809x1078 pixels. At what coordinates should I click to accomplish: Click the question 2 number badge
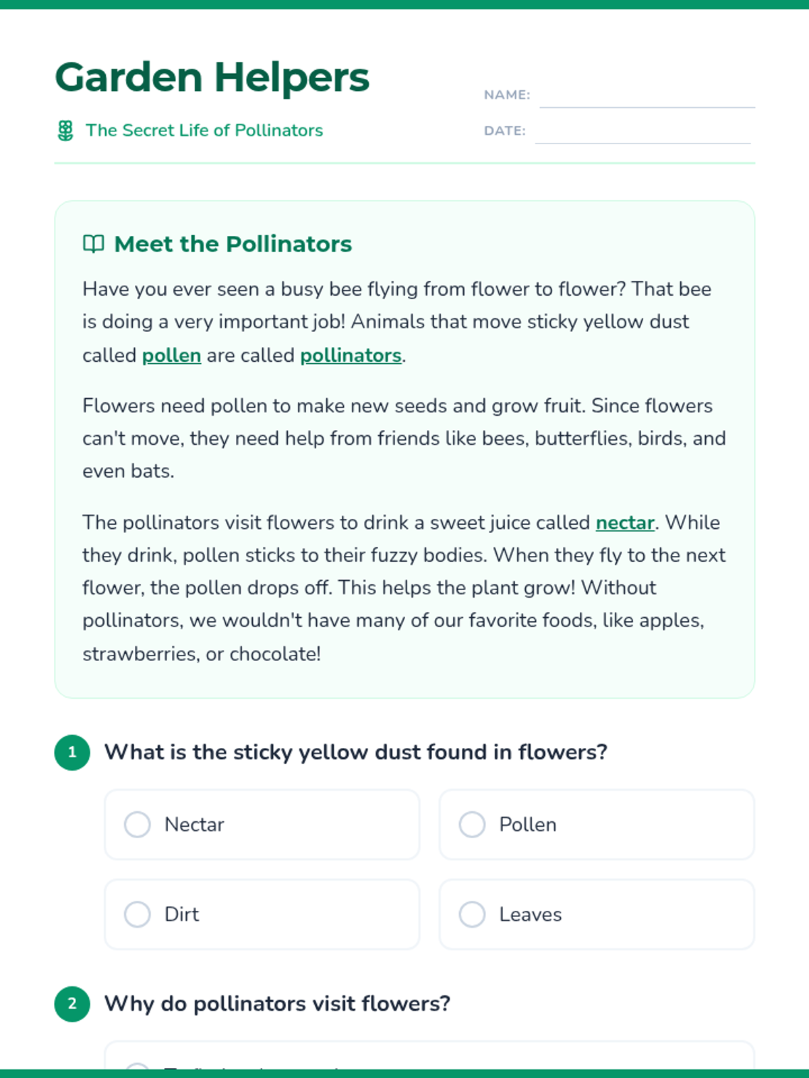pos(72,1004)
